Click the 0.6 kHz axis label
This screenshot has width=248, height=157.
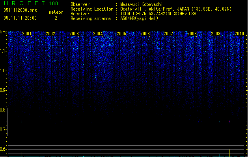coord(3,149)
